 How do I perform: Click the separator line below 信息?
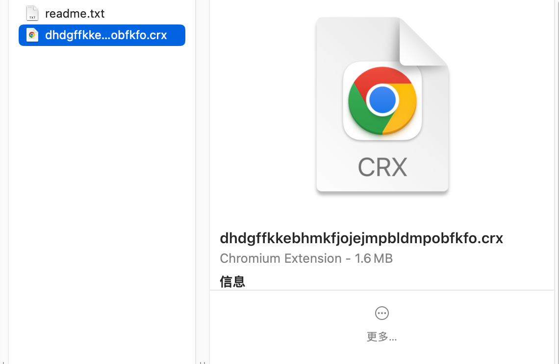tap(381, 290)
